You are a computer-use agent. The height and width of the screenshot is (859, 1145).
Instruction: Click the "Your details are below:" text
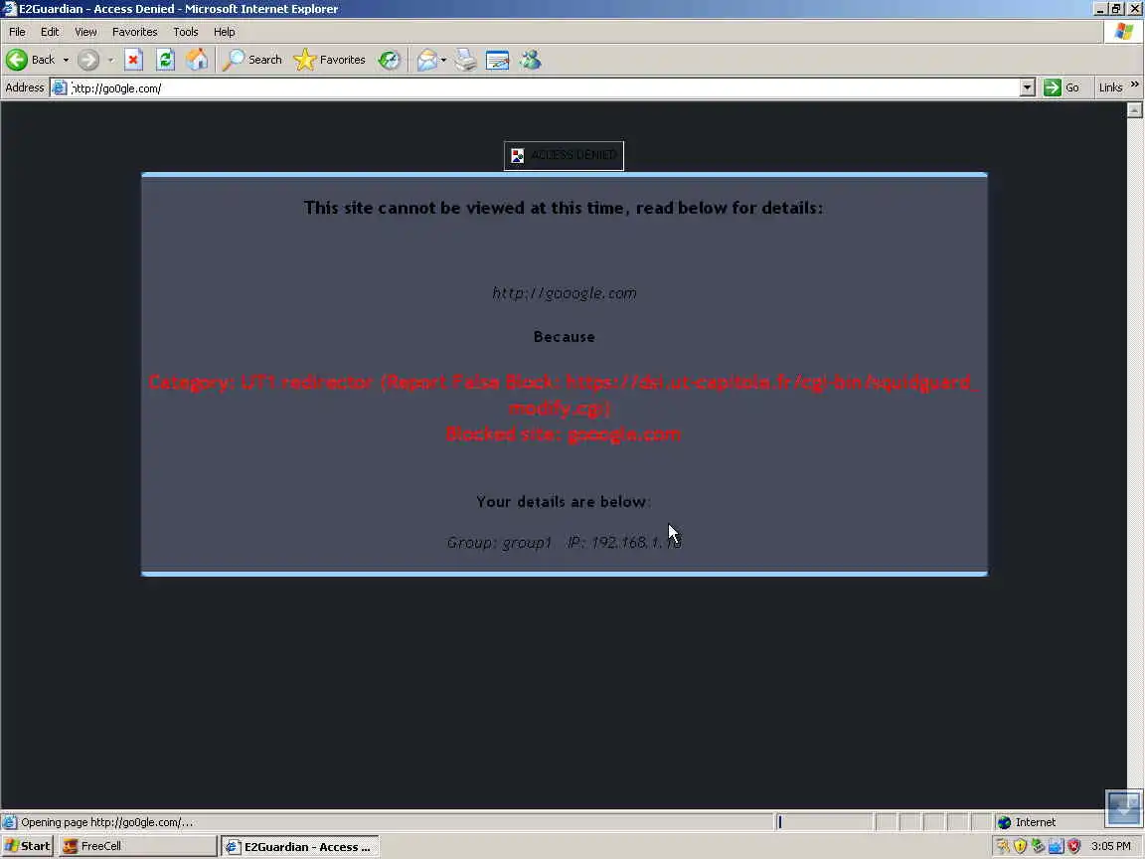coord(564,502)
